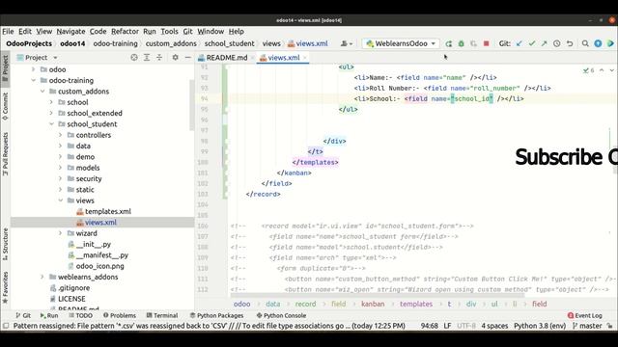This screenshot has height=347, width=618.
Task: Click the Project tree vertical scrollbar
Action: 192,105
